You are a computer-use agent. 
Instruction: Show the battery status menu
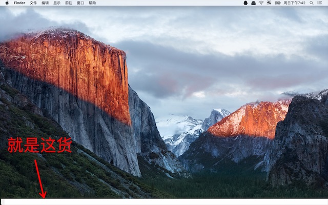[277, 3]
